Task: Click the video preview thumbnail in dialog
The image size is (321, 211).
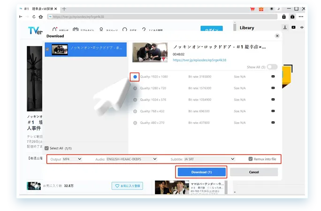Action: point(150,52)
